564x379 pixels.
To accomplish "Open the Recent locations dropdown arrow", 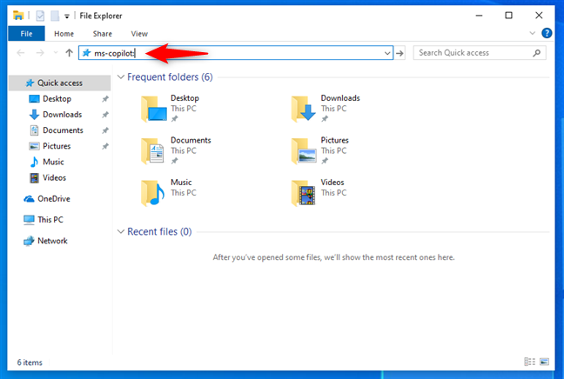I will pos(56,53).
